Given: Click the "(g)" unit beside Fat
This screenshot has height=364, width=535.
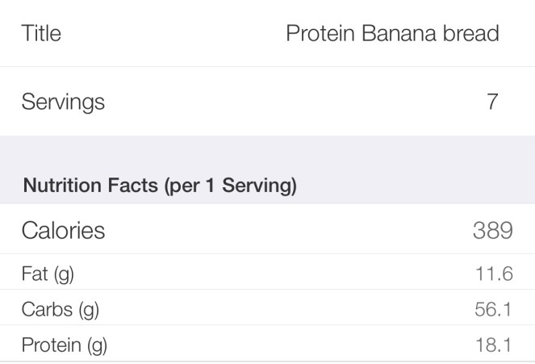Looking at the screenshot, I should pos(62,274).
